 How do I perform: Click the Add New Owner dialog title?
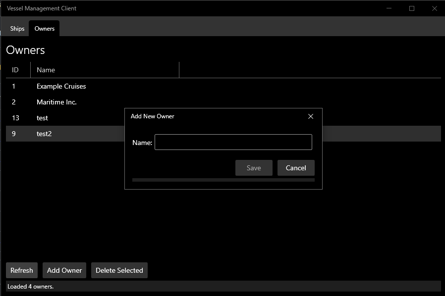coord(153,116)
